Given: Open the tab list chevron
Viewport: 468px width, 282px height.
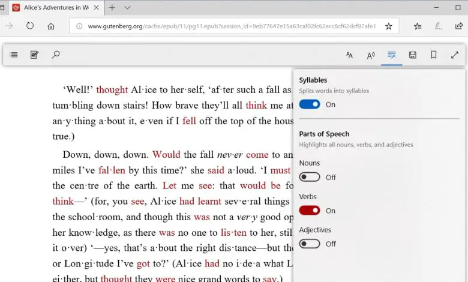Looking at the screenshot, I should [127, 8].
